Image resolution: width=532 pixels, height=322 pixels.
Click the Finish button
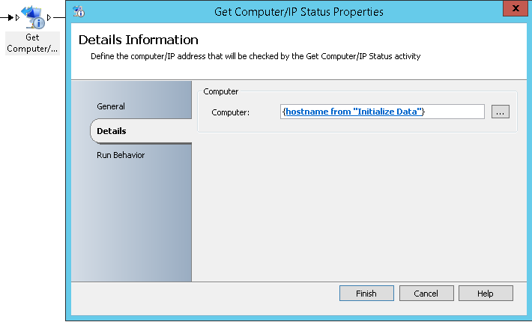366,294
